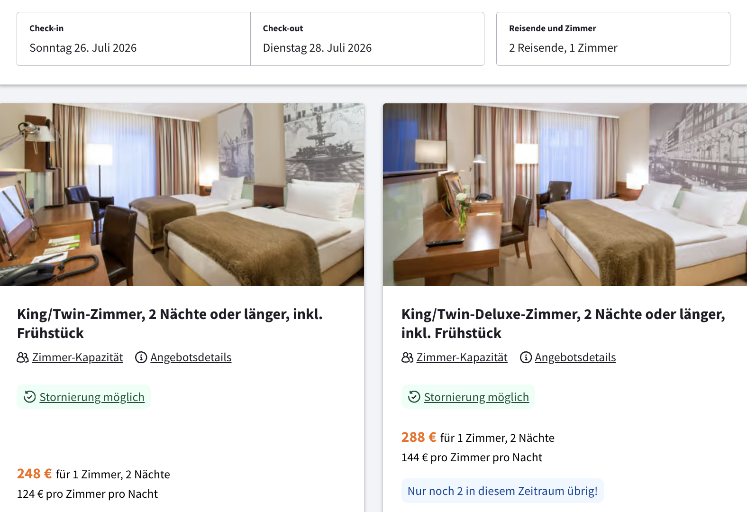Click the info icon beside left Angebotsdetails
747x512 pixels.
(x=141, y=357)
